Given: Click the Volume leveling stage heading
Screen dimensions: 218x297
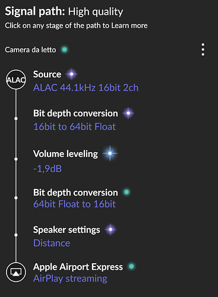Looking at the screenshot, I should 65,154.
